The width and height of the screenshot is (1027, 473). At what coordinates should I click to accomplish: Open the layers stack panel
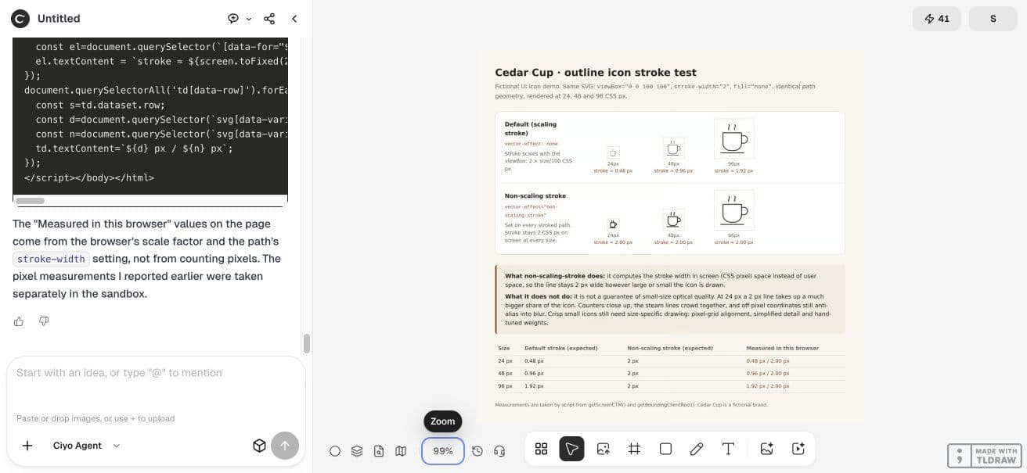357,451
